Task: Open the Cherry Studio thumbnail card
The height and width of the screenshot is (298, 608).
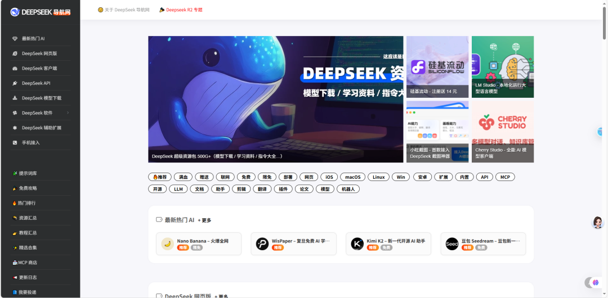Action: (503, 132)
